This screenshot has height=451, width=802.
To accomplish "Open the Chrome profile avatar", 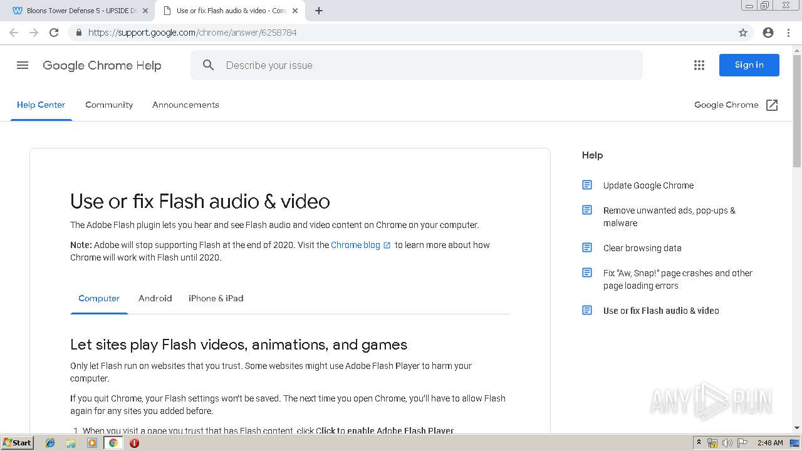I will pos(768,33).
